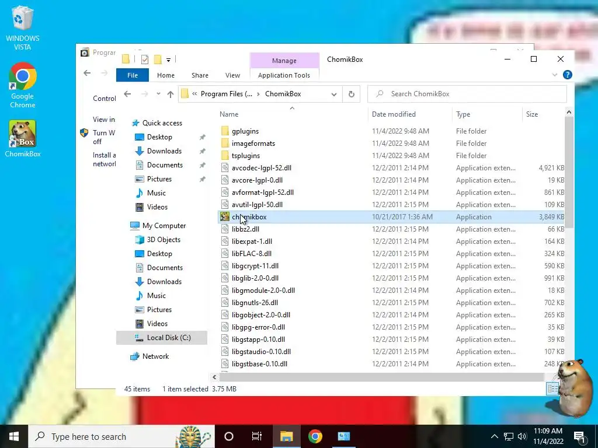Show hidden system tray icons
The height and width of the screenshot is (448, 598).
(x=494, y=436)
